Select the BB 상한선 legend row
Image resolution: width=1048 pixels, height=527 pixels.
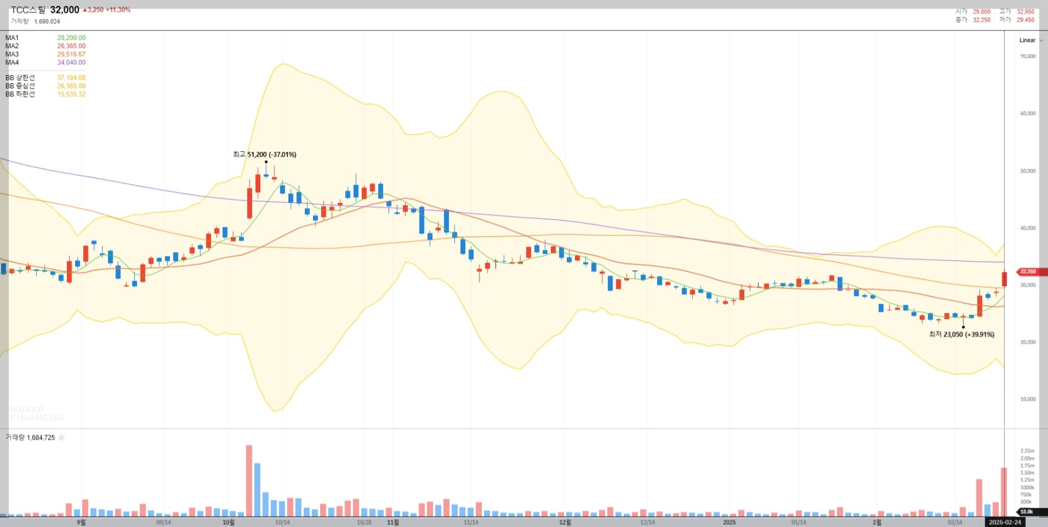coord(46,78)
